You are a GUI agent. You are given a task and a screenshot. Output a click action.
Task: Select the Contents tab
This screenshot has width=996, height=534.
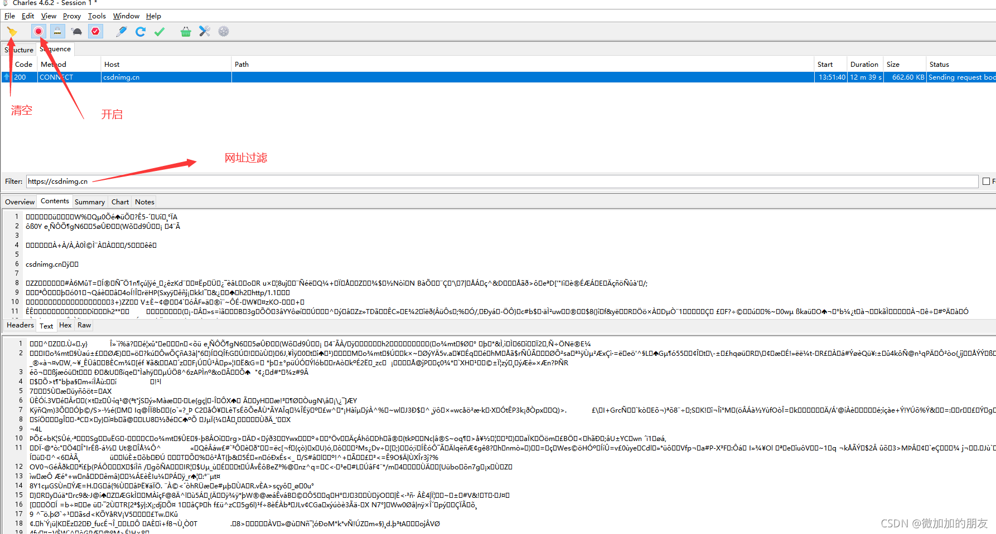pyautogui.click(x=55, y=202)
